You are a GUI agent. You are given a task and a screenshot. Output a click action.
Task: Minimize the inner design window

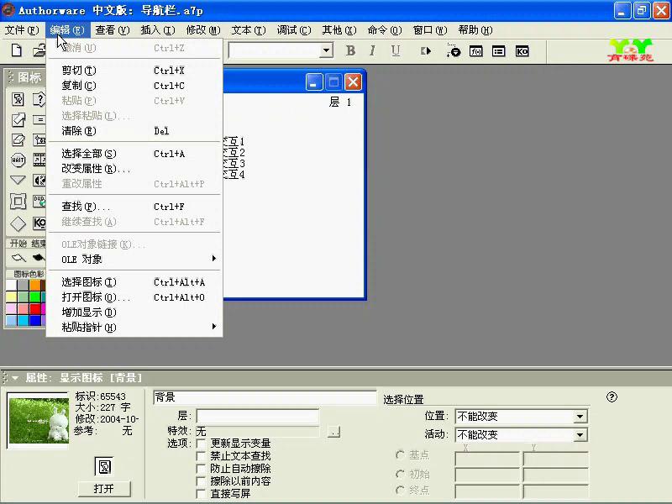coord(314,81)
